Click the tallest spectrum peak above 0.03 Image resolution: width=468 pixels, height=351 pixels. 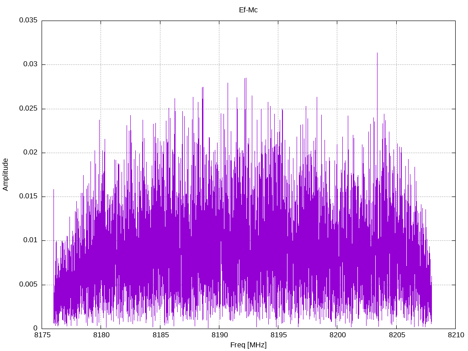[x=377, y=54]
